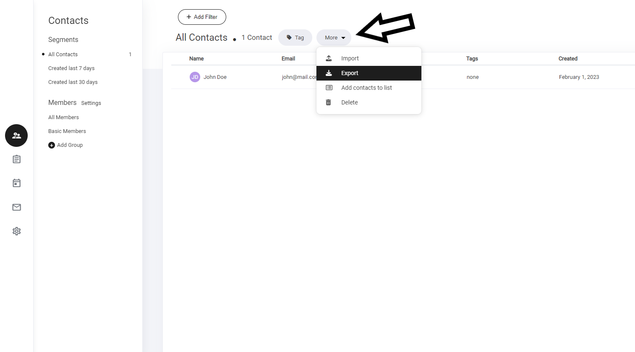Collapse the More dropdown button

(x=334, y=38)
